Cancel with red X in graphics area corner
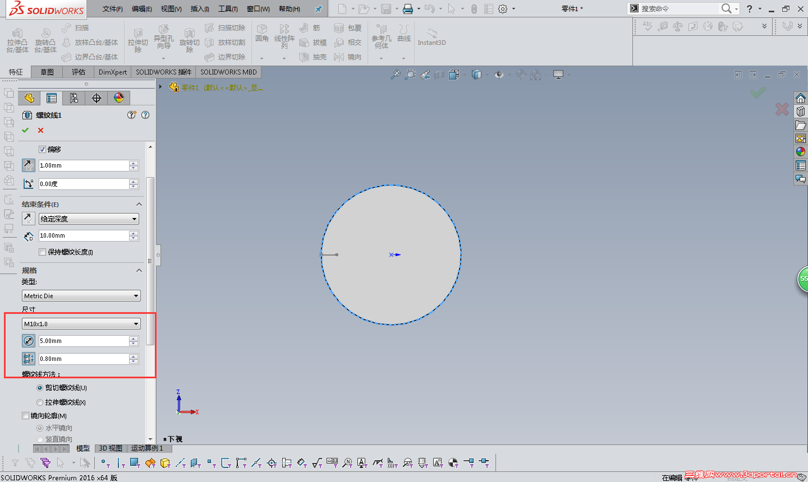 [782, 109]
